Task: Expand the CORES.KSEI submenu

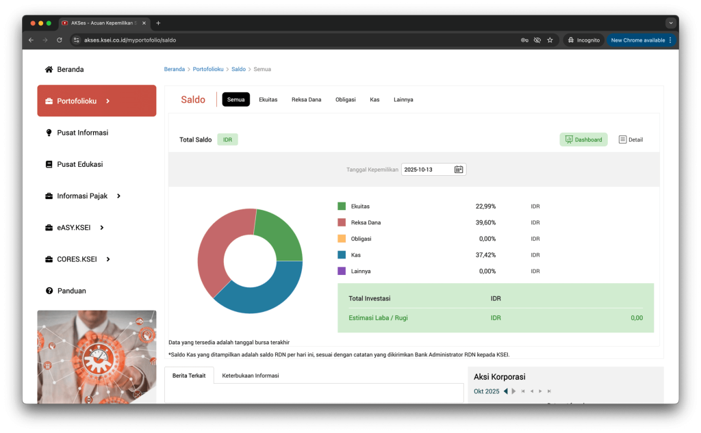Action: click(108, 259)
